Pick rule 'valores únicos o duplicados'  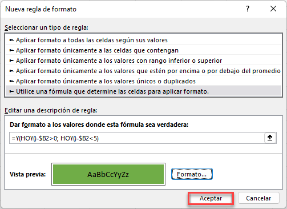[144, 81]
